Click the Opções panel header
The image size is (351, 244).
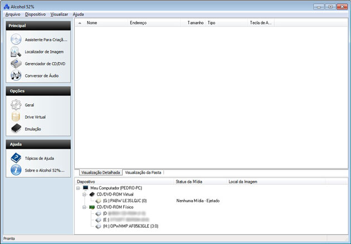point(38,91)
